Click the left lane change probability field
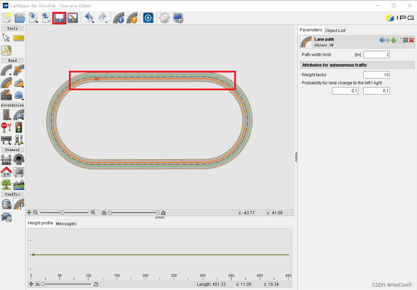 pyautogui.click(x=345, y=91)
